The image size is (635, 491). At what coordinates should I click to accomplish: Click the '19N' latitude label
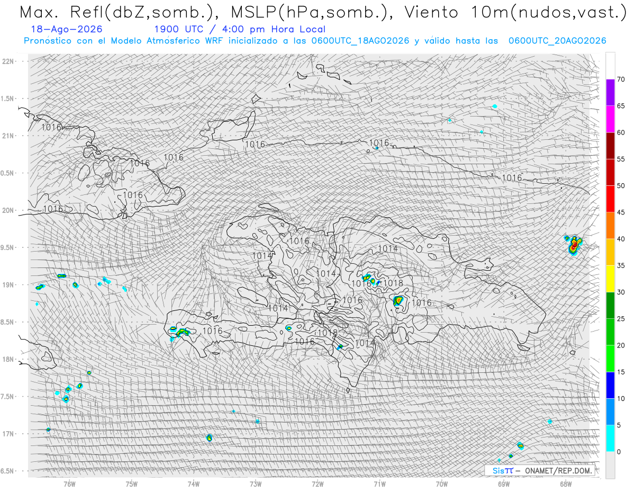pyautogui.click(x=8, y=285)
